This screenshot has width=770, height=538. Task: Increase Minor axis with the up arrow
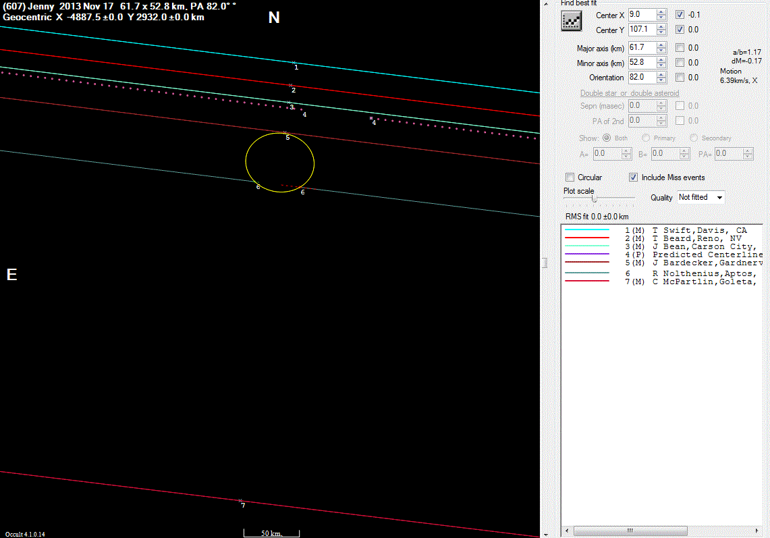[x=661, y=59]
